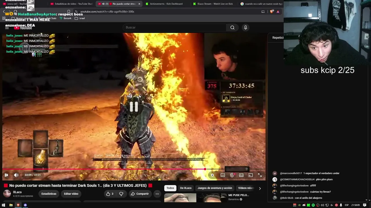Switch to the Google search souls tab
Image resolution: width=371 pixels, height=208 pixels.
tap(261, 4)
